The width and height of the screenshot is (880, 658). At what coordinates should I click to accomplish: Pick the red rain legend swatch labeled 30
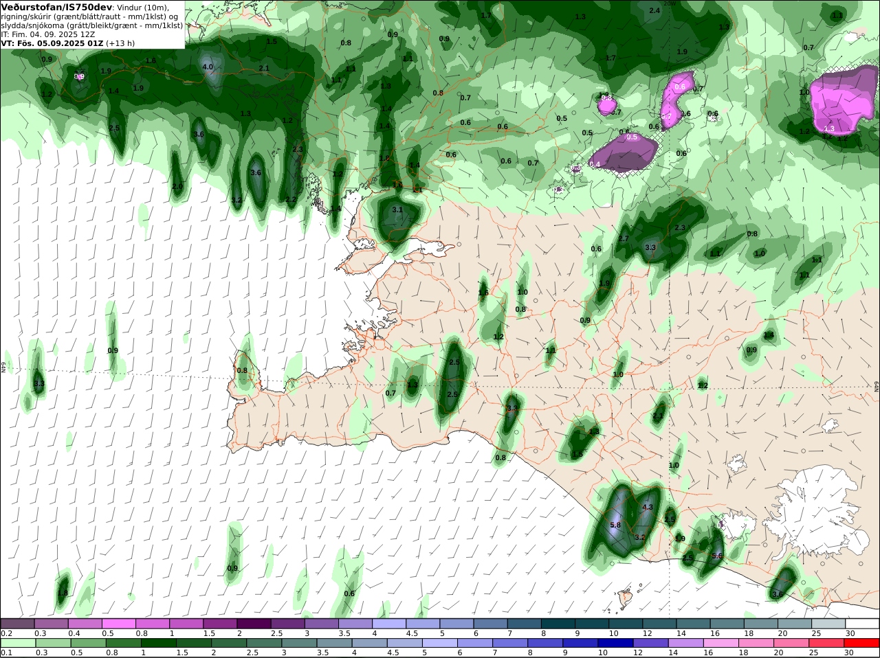(861, 643)
